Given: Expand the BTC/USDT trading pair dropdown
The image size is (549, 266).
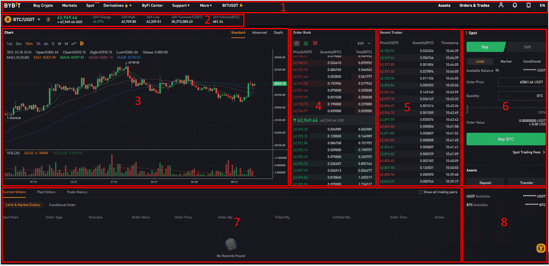Looking at the screenshot, I should 39,19.
